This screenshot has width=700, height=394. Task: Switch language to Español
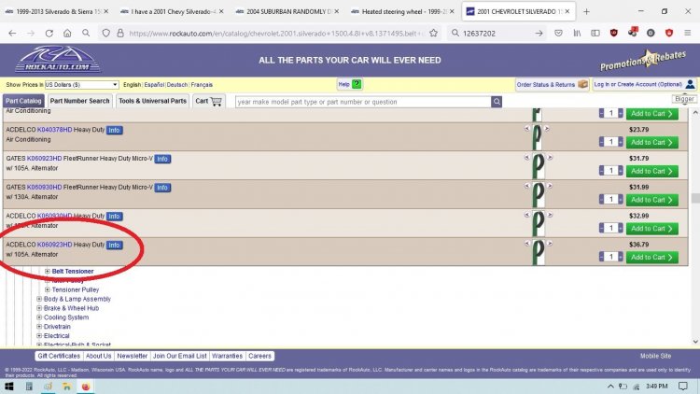(154, 84)
